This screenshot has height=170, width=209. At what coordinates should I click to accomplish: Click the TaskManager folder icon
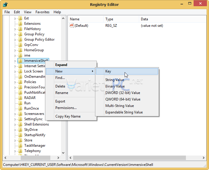[x=20, y=146]
